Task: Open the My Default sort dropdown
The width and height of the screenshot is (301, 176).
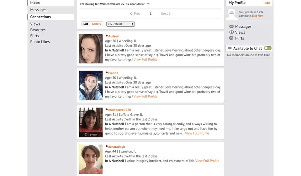Action: 120,24
